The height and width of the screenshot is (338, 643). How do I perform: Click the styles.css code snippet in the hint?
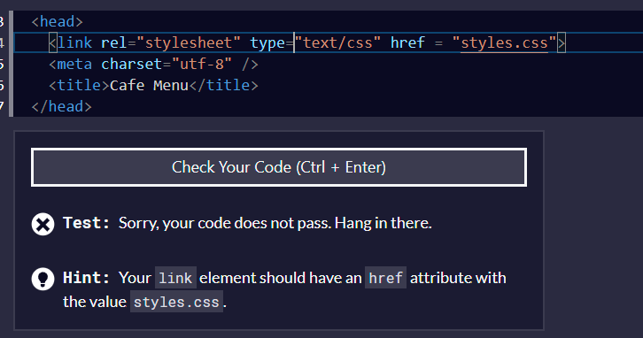tap(177, 302)
